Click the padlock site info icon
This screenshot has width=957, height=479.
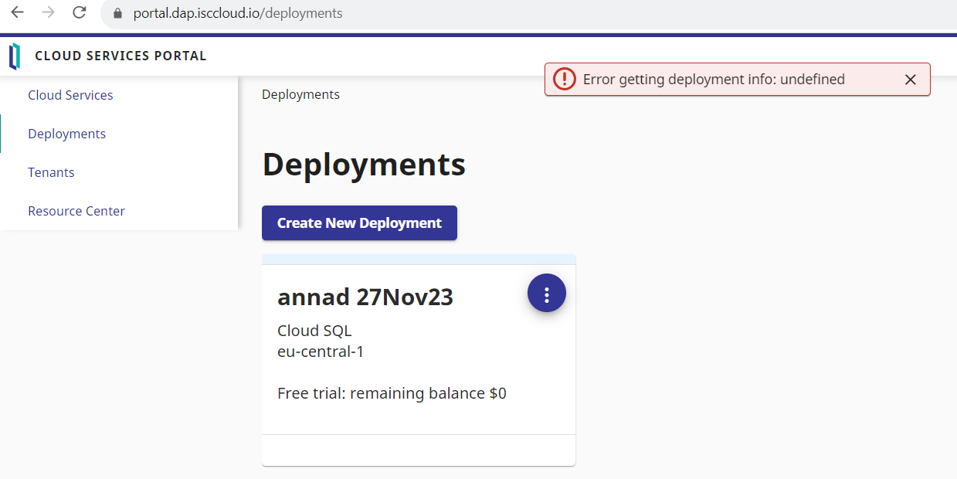pos(117,13)
